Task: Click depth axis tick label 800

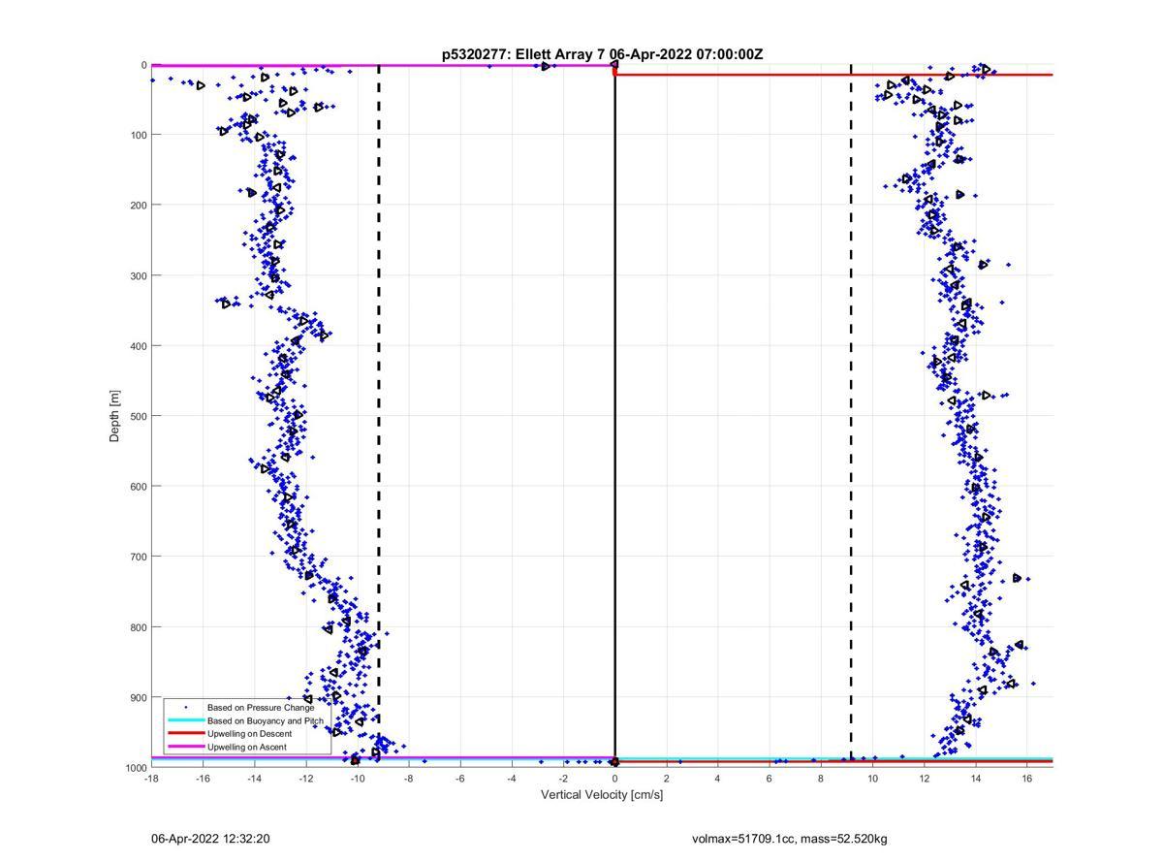Action: point(138,626)
